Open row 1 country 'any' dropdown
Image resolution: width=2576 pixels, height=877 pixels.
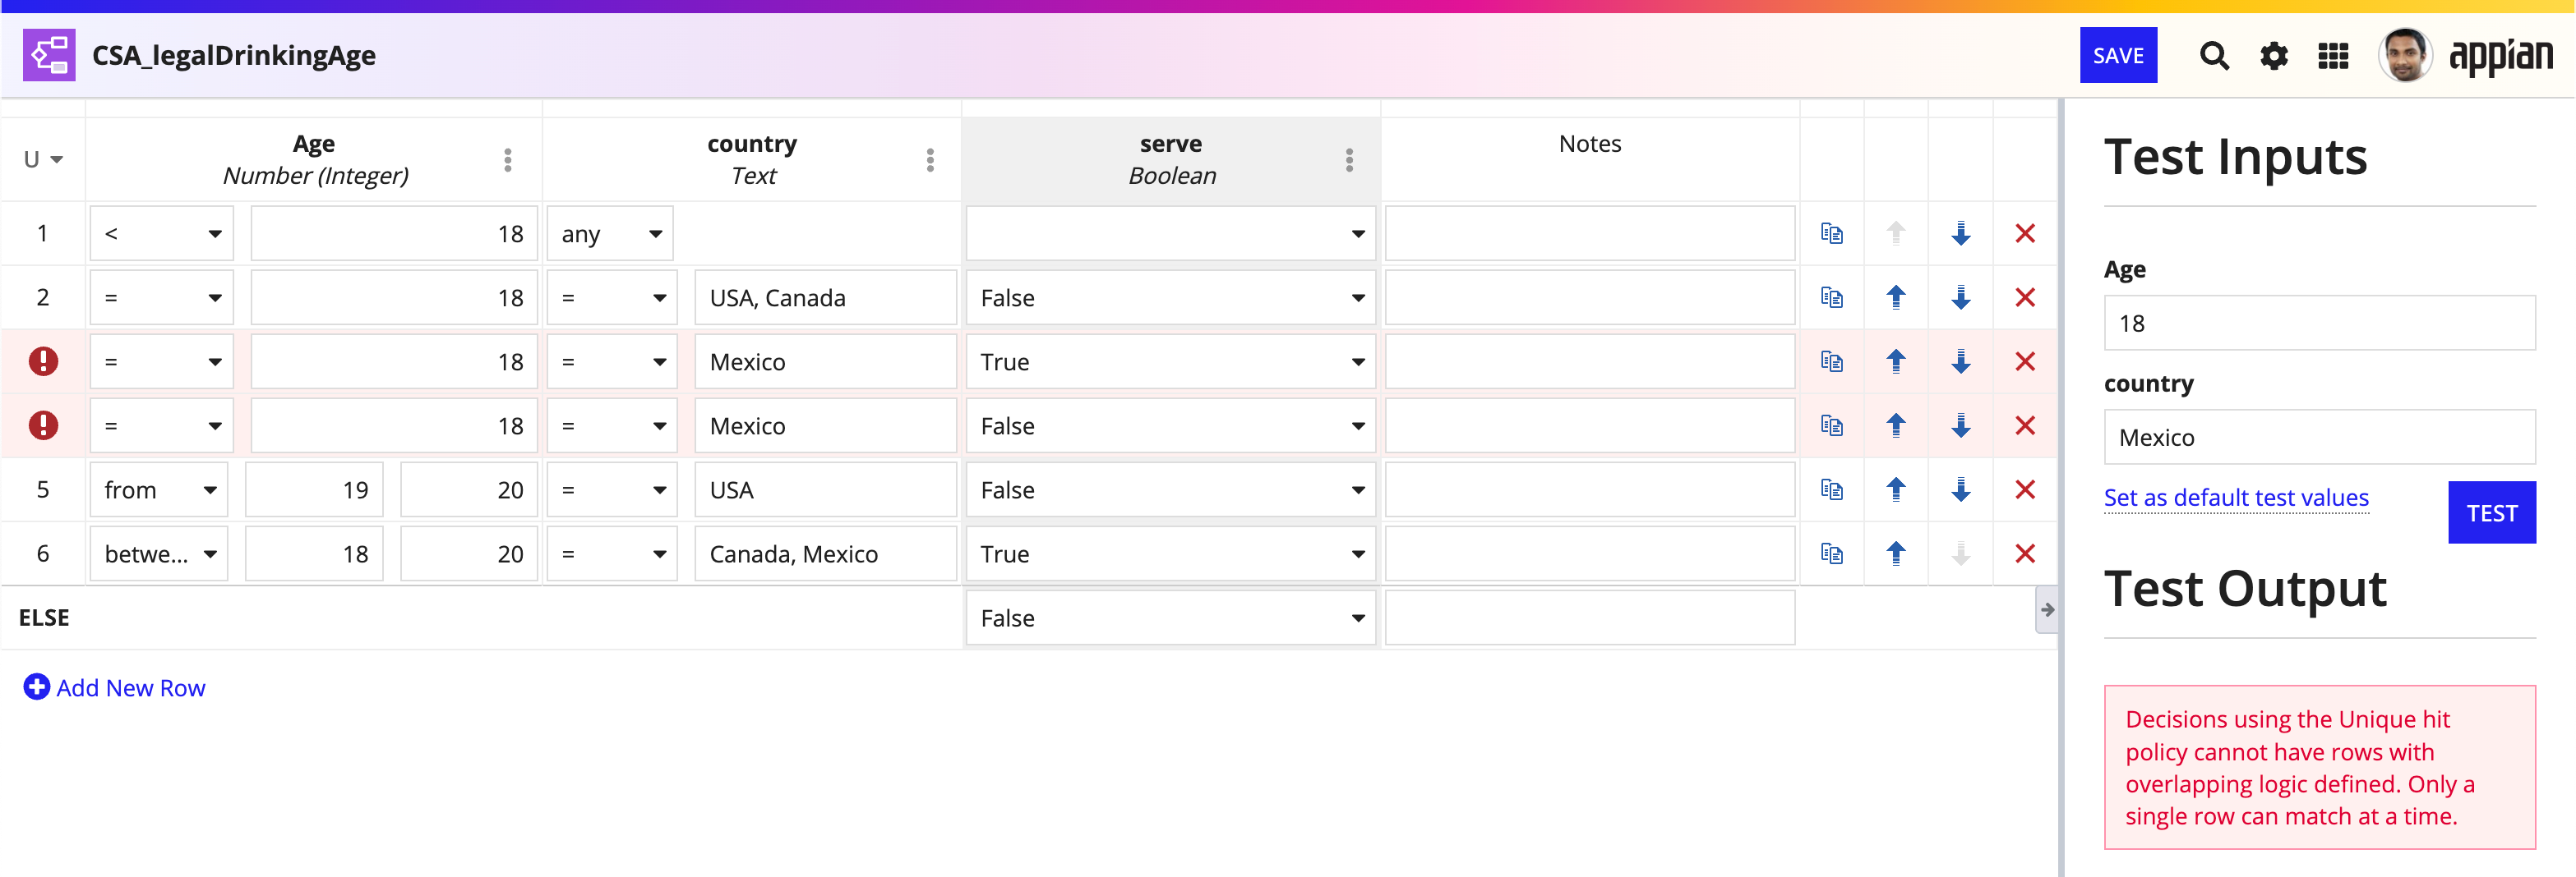point(610,234)
